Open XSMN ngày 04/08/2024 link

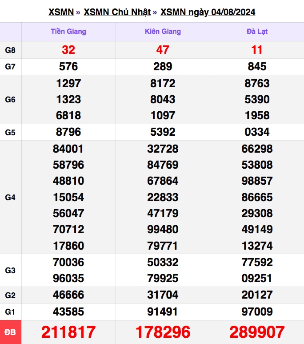click(208, 12)
